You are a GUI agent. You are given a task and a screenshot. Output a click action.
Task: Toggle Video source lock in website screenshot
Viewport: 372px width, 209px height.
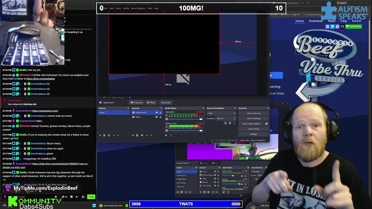pos(218,179)
